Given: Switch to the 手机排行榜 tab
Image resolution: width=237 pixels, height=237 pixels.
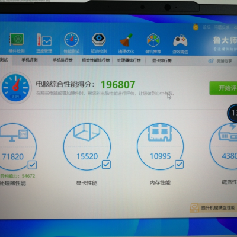Looking at the screenshot, I should [x=62, y=60].
